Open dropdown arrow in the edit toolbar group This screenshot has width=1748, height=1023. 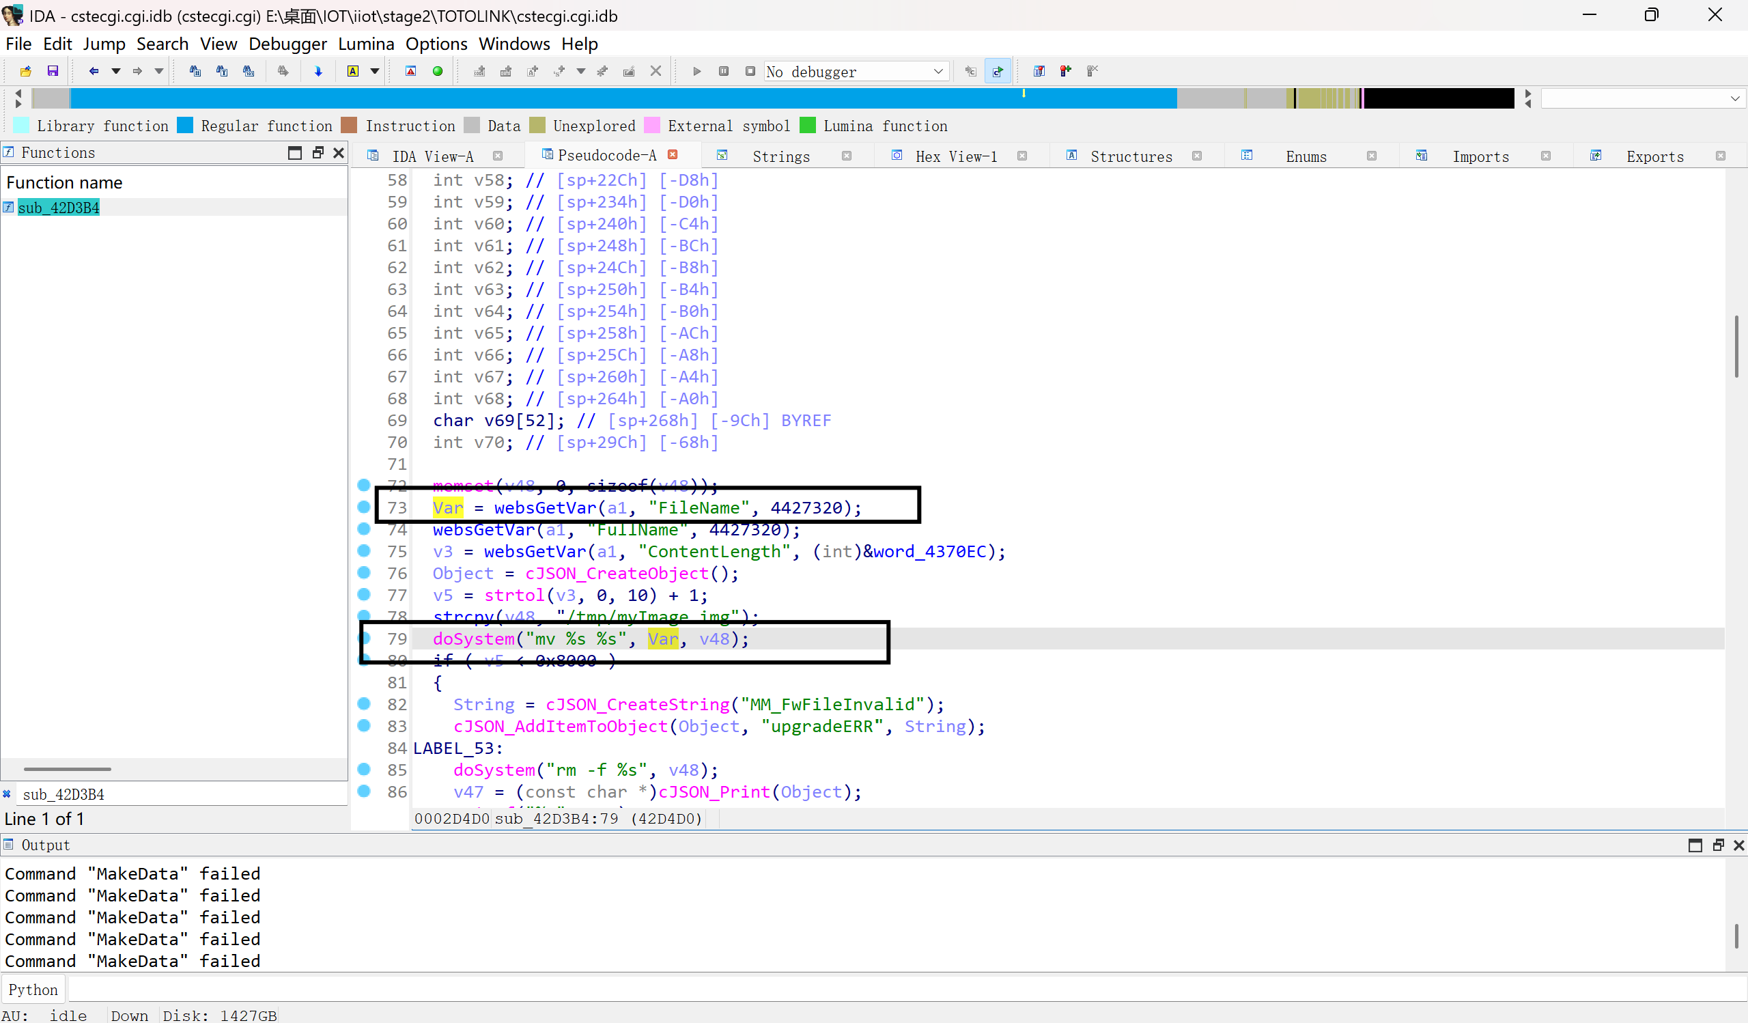coord(581,71)
